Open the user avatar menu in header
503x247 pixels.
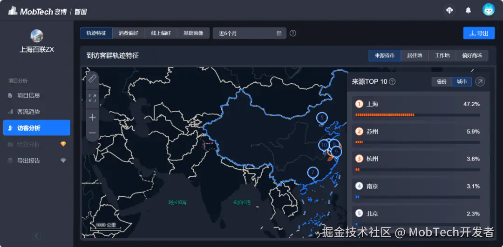(x=488, y=10)
